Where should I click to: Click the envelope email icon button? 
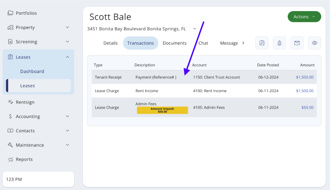tap(297, 43)
